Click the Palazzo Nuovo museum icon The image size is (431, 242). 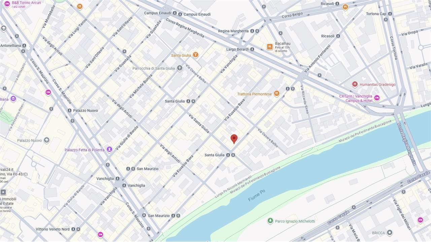coord(47,140)
